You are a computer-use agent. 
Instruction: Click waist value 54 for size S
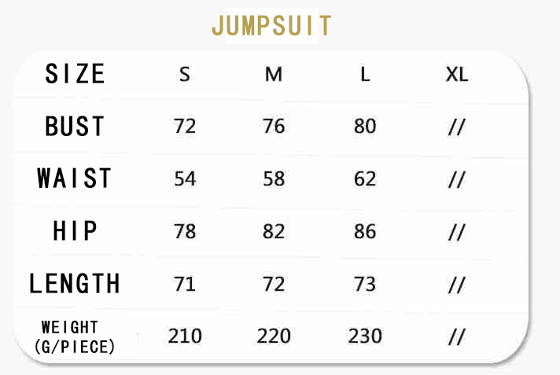[185, 179]
